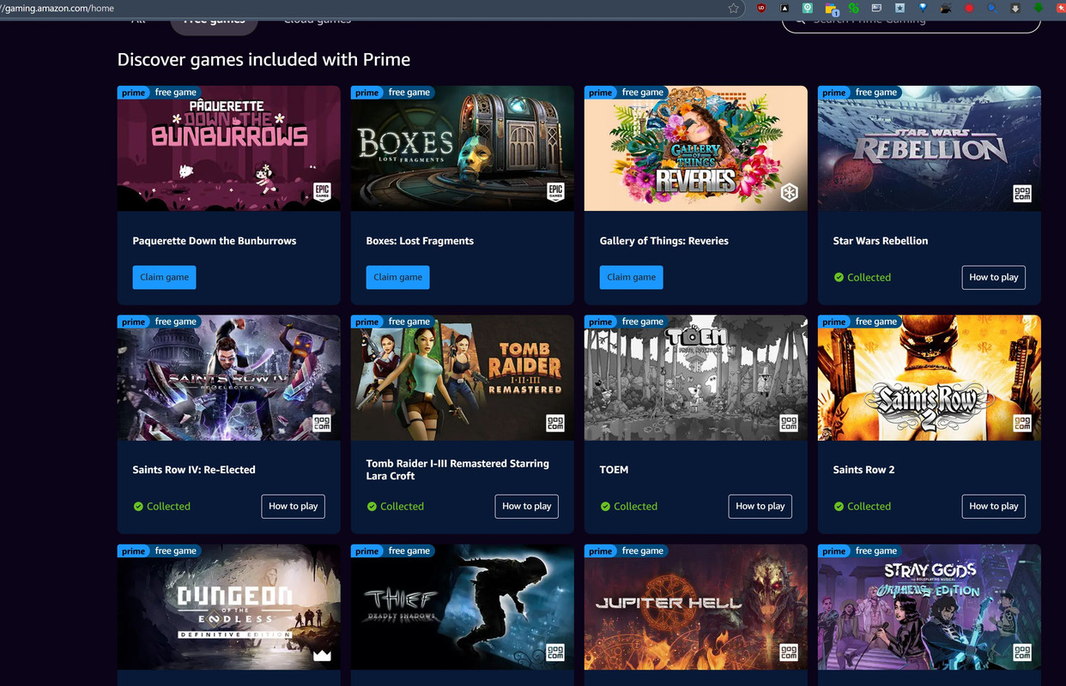Click GOG logo on Saints Row IV
The width and height of the screenshot is (1066, 686).
[322, 423]
